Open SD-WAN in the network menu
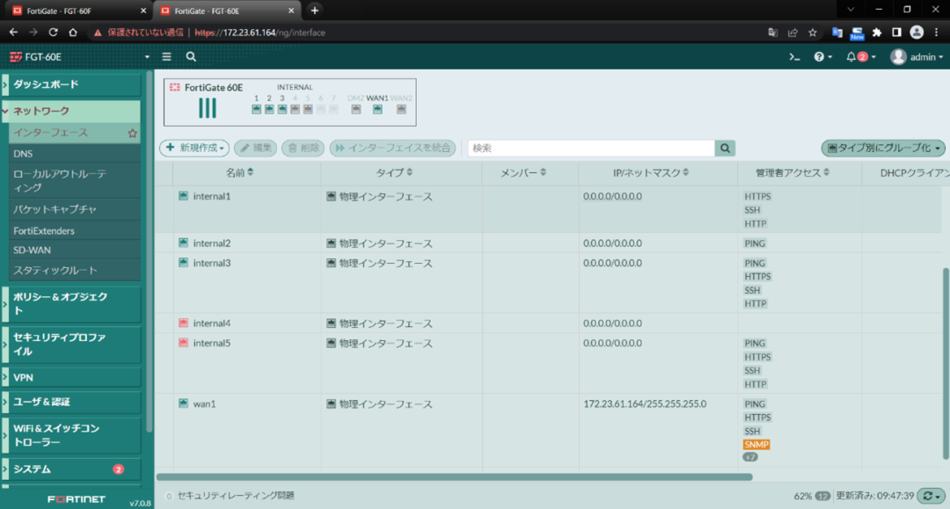This screenshot has height=509, width=950. (75, 250)
